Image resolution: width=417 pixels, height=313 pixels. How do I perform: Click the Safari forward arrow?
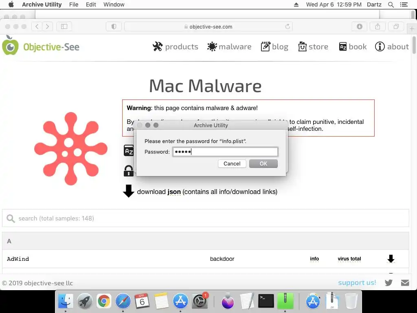[x=47, y=26]
